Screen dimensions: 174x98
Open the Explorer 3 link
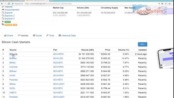10,19
